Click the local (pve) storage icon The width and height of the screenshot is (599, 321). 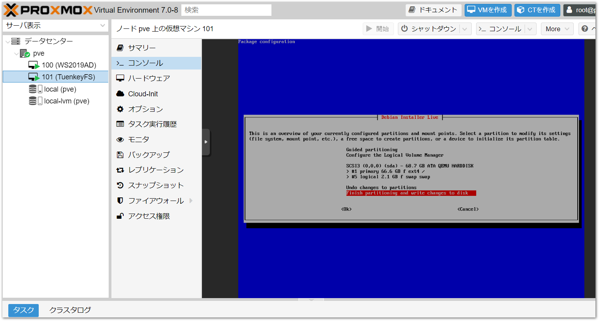36,89
